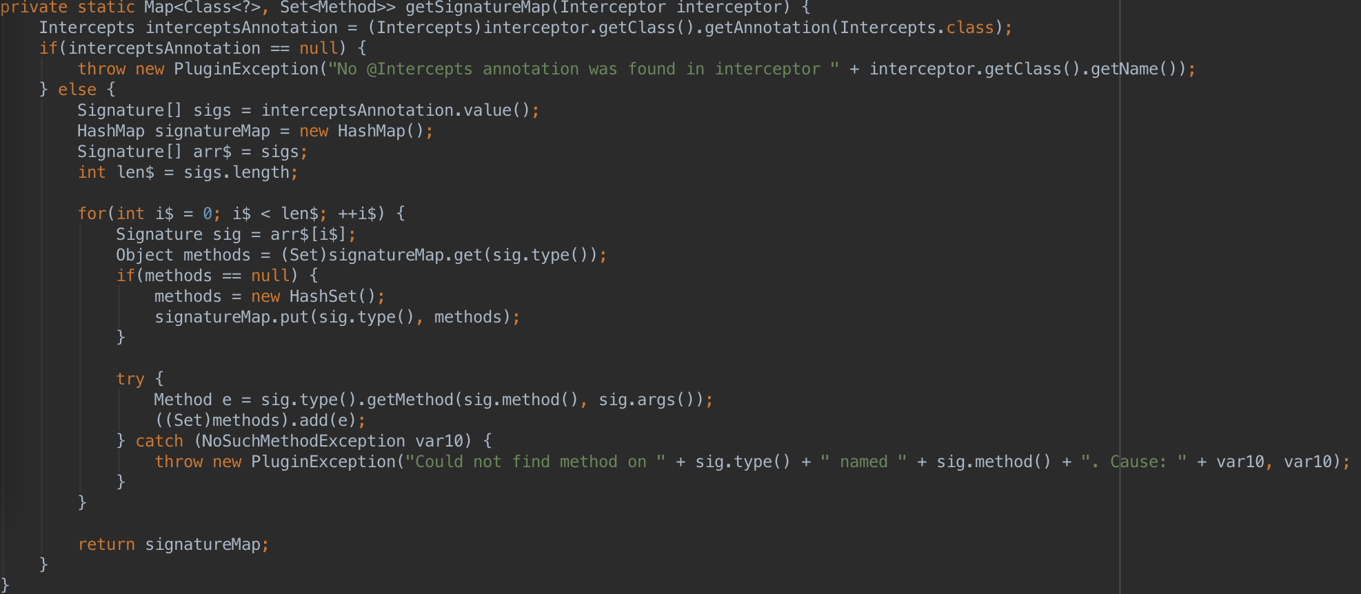Image resolution: width=1361 pixels, height=594 pixels.
Task: Click the numeric literal 0 in the loop
Action: pos(207,214)
